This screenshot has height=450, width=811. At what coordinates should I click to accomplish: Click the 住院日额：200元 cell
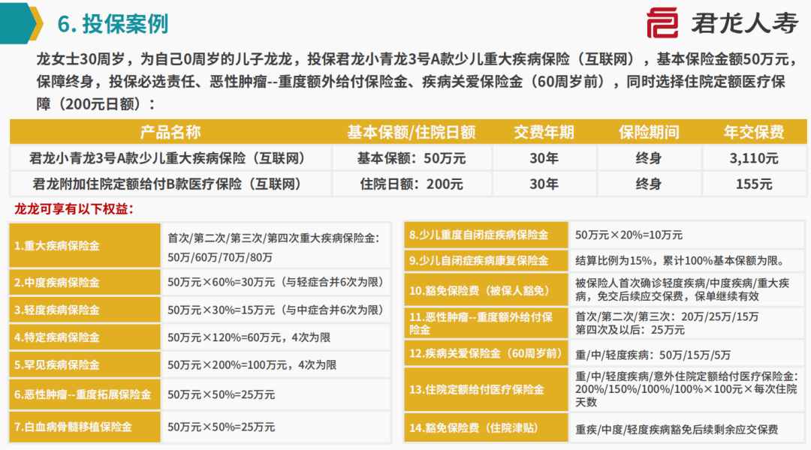click(x=412, y=184)
